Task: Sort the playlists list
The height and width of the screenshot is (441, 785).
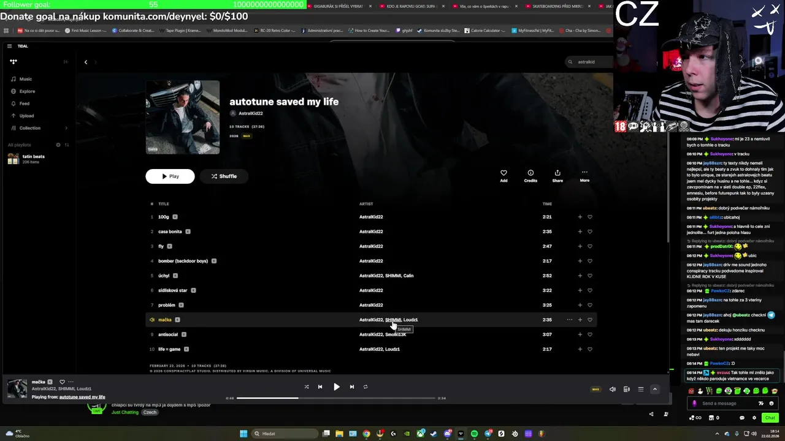Action: tap(67, 145)
